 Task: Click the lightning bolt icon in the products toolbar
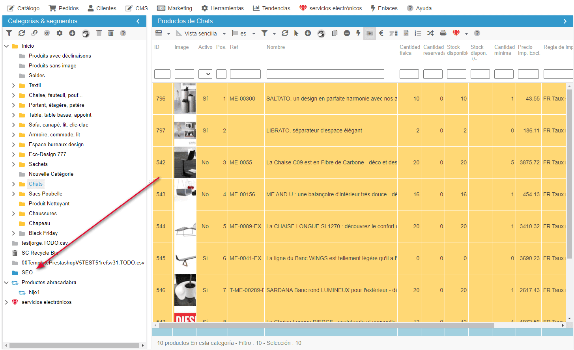pyautogui.click(x=358, y=34)
